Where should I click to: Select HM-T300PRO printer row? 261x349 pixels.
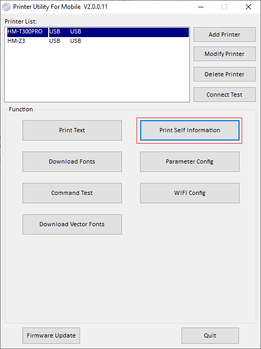pyautogui.click(x=98, y=31)
